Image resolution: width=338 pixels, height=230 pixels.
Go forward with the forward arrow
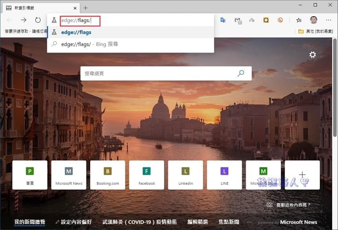(x=24, y=20)
